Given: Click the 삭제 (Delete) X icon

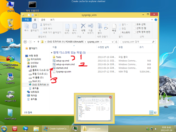Looking at the screenshot, I should (83, 26).
